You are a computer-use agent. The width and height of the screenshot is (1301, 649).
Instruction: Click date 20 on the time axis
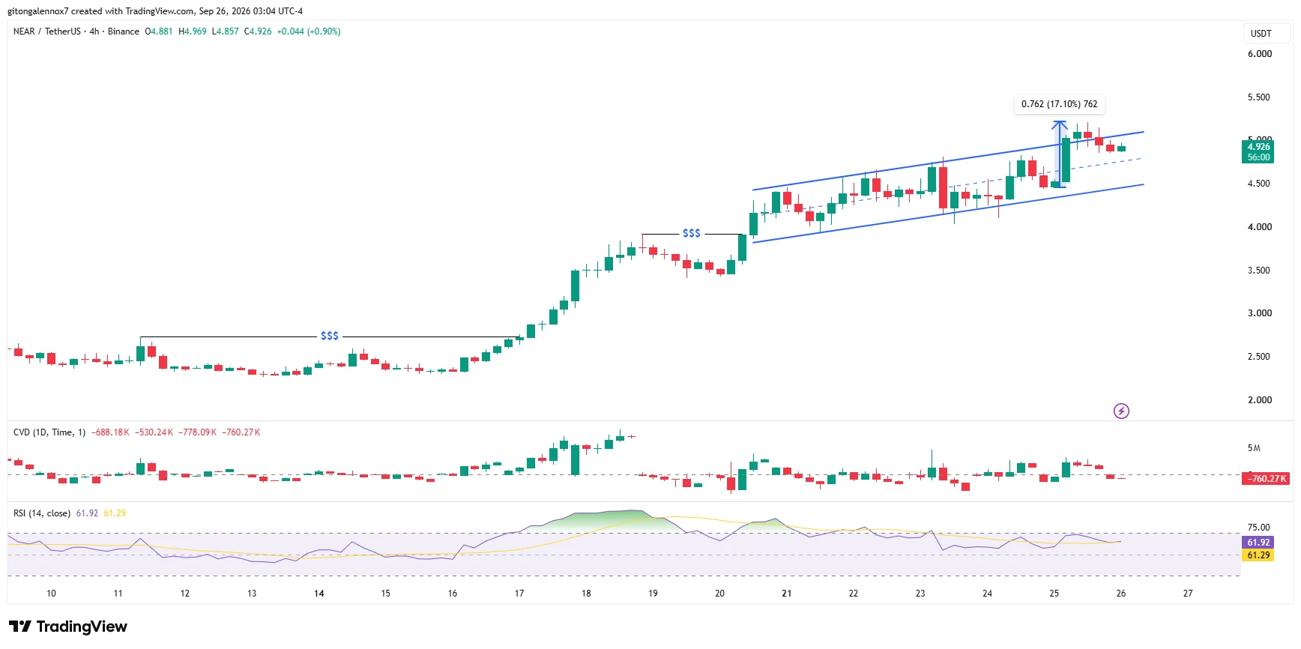(720, 594)
